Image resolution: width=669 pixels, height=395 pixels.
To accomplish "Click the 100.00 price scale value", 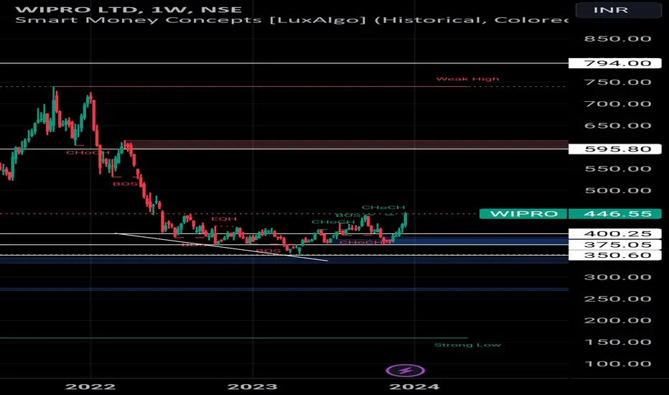I will 617,364.
